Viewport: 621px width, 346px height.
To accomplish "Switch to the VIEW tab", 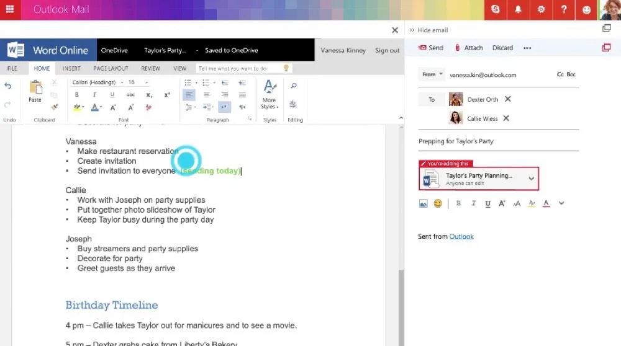I will click(x=180, y=68).
